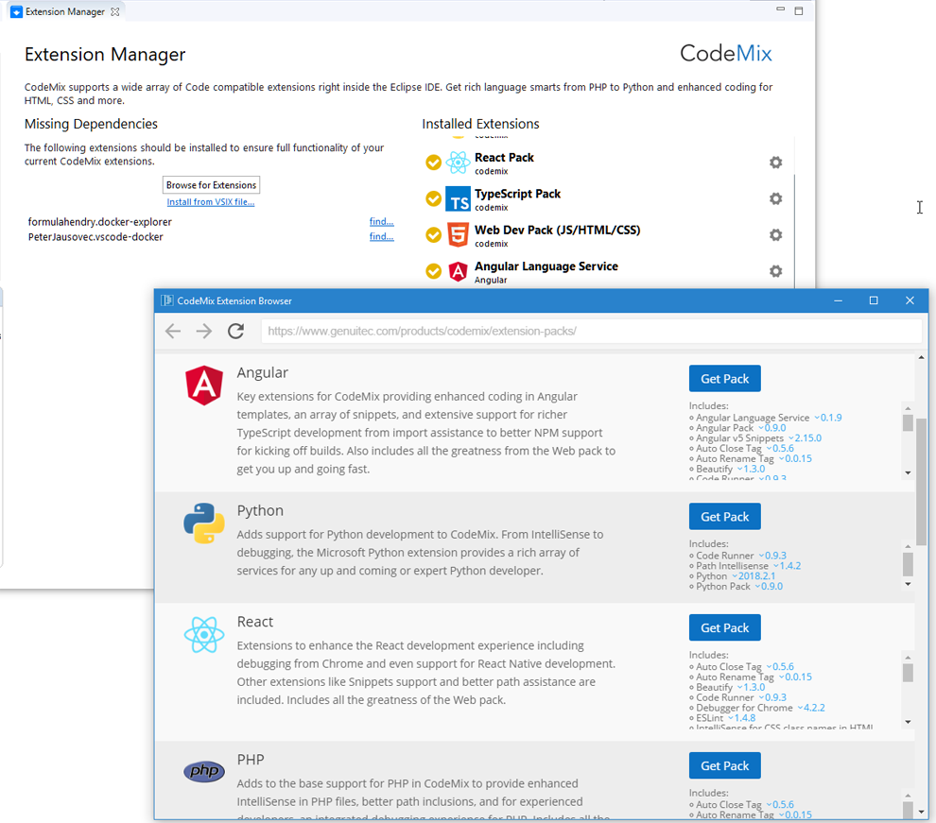Click the gear icon for React Pack
Image resolution: width=936 pixels, height=823 pixels.
point(775,163)
